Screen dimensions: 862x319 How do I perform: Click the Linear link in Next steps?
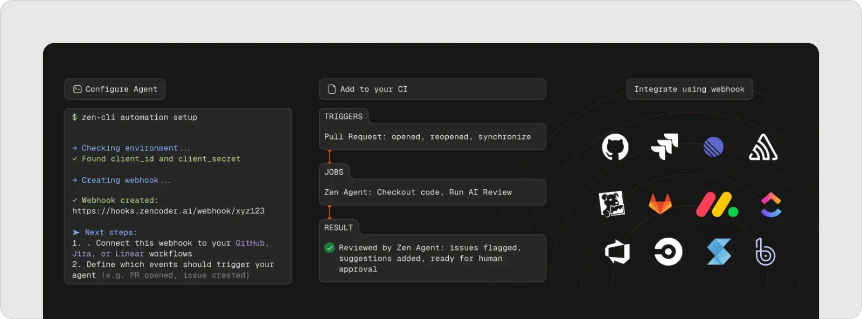pyautogui.click(x=130, y=254)
